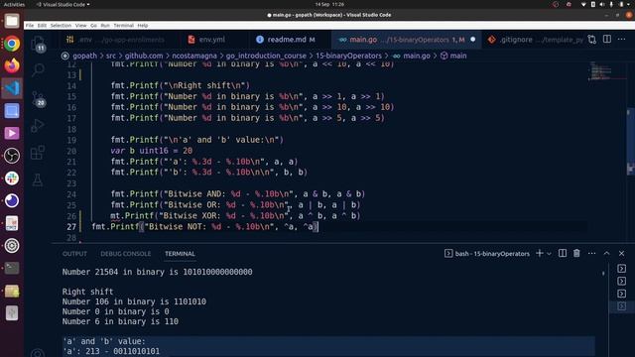635x357 pixels.
Task: Click go_introduction_course breadcrumb segment
Action: pyautogui.click(x=266, y=56)
